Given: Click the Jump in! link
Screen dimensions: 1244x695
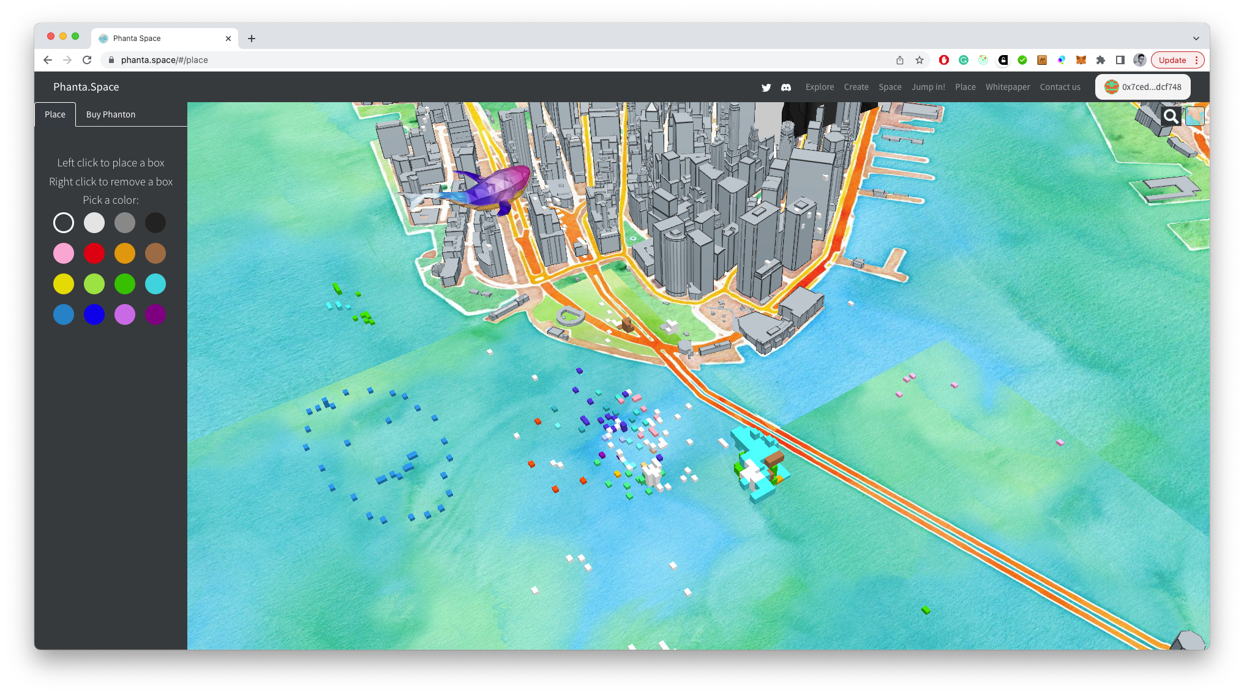Looking at the screenshot, I should [x=928, y=87].
